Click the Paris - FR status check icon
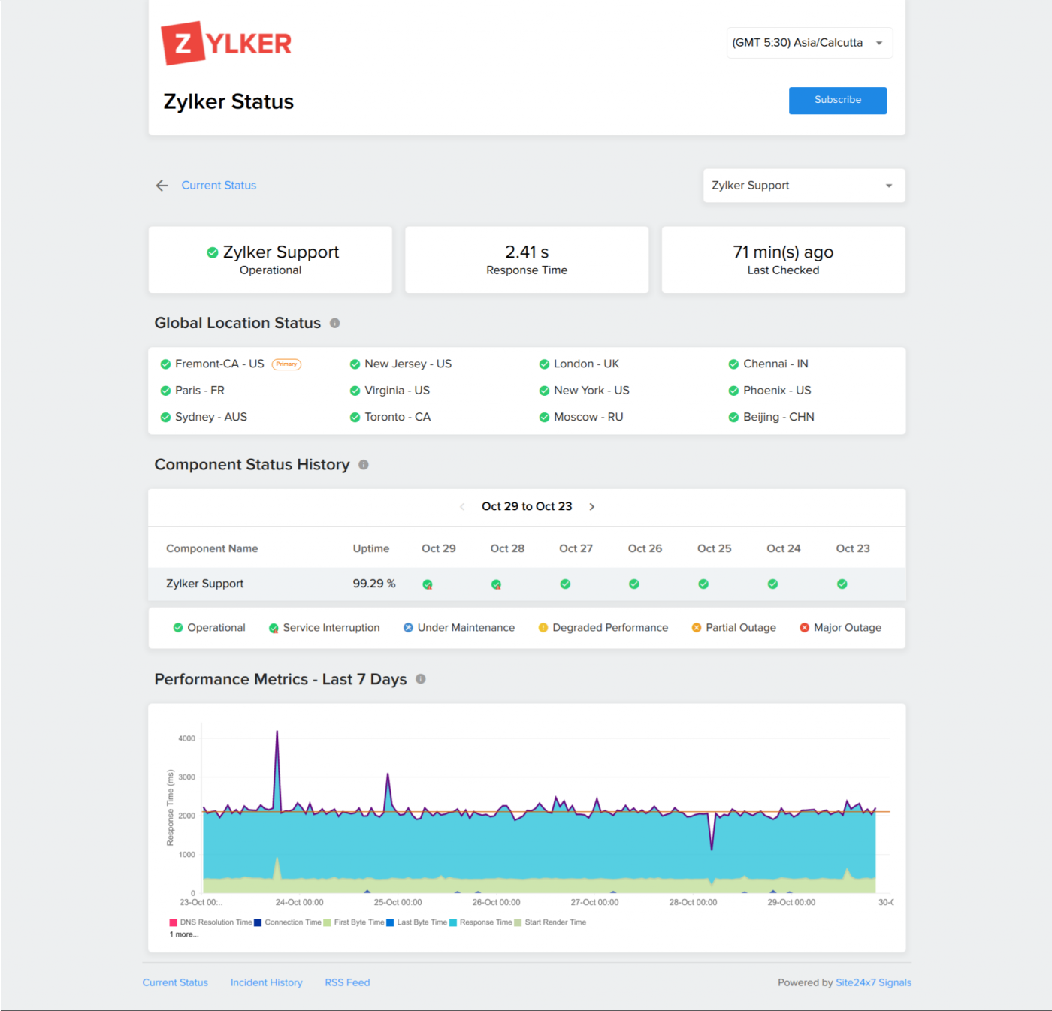 pyautogui.click(x=165, y=391)
